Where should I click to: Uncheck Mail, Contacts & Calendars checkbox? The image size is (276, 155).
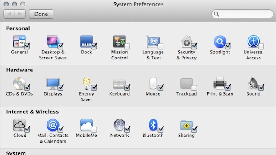click(60, 129)
